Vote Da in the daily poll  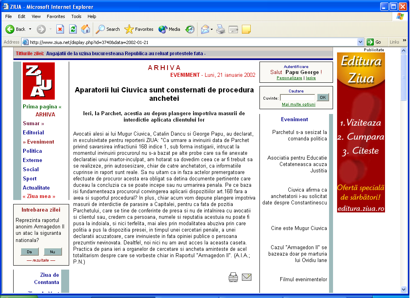[x=29, y=252]
